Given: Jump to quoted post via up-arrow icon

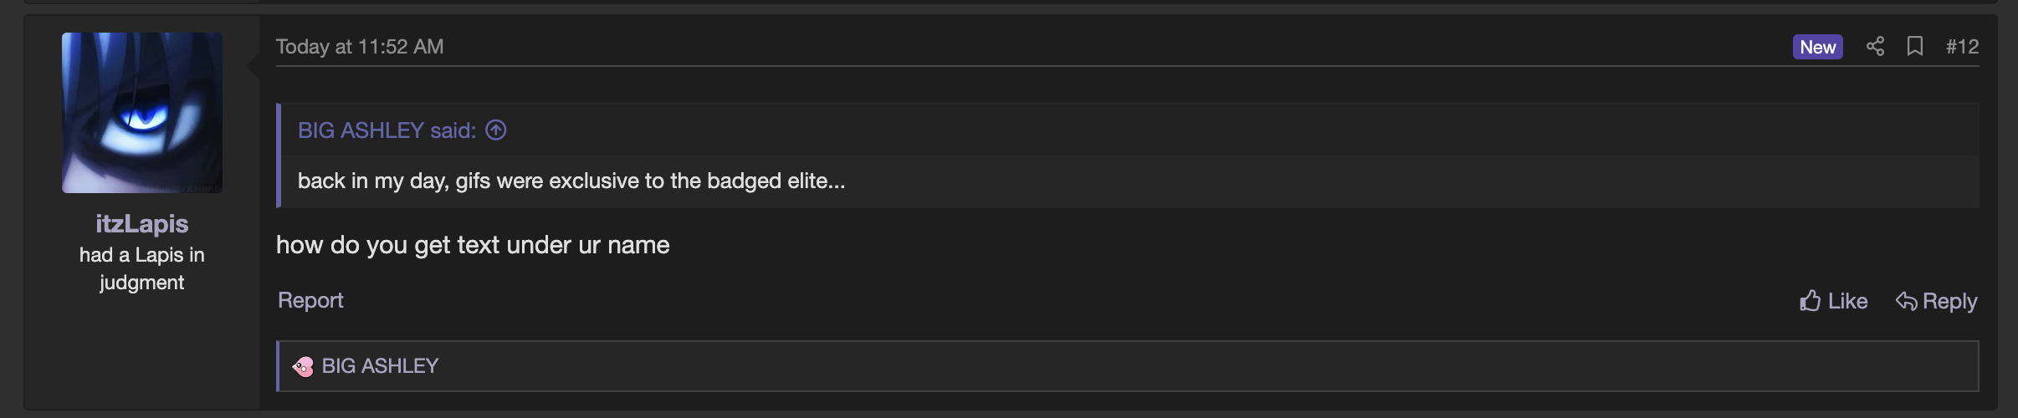Looking at the screenshot, I should [x=496, y=130].
